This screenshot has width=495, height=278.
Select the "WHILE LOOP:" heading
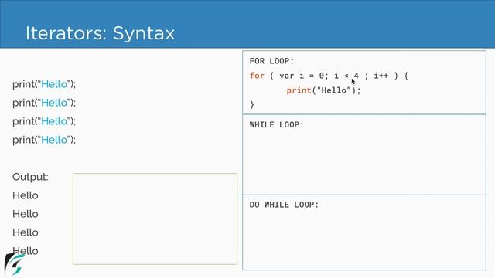(277, 125)
